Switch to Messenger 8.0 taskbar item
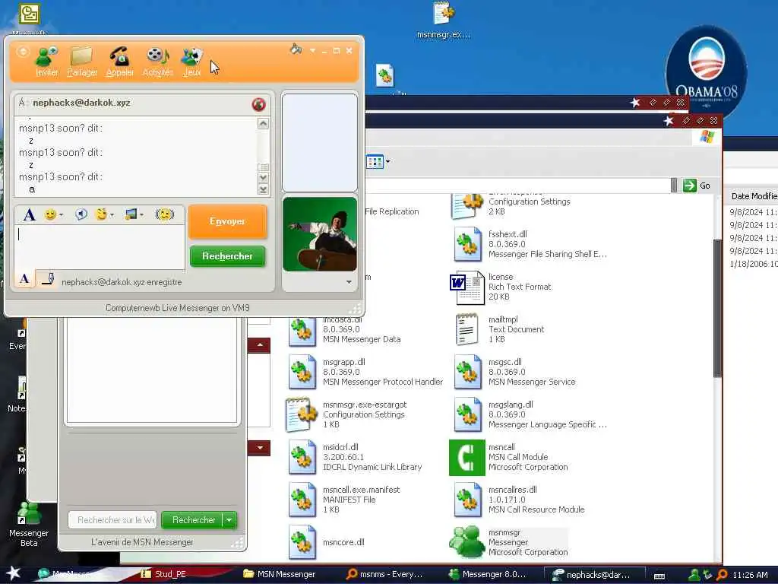 (x=488, y=574)
